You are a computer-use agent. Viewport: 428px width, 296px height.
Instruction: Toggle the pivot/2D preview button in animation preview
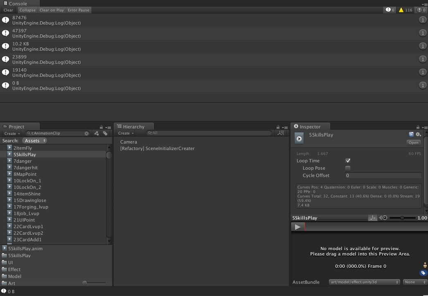point(372,218)
